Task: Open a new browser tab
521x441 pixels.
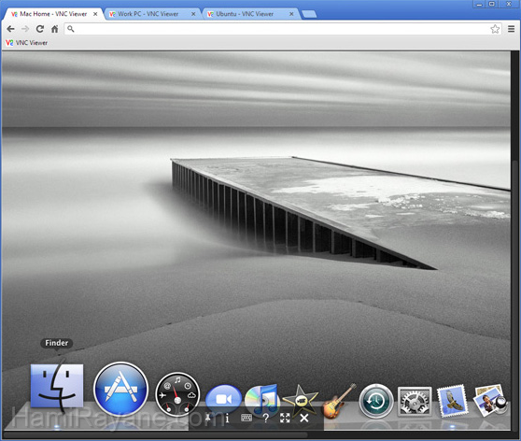Action: pos(309,14)
